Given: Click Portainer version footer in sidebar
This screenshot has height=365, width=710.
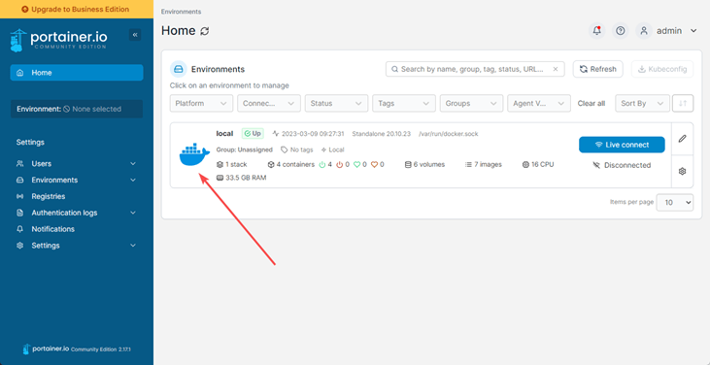Looking at the screenshot, I should coord(77,349).
